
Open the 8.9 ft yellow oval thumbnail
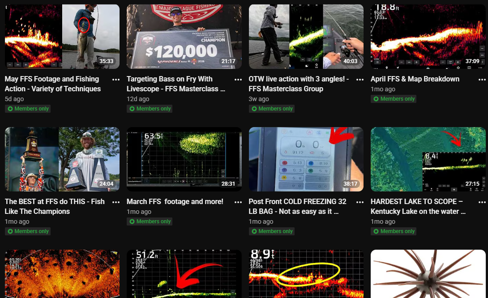point(306,274)
